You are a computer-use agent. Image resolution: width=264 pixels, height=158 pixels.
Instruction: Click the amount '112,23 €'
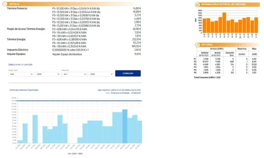[137, 43]
